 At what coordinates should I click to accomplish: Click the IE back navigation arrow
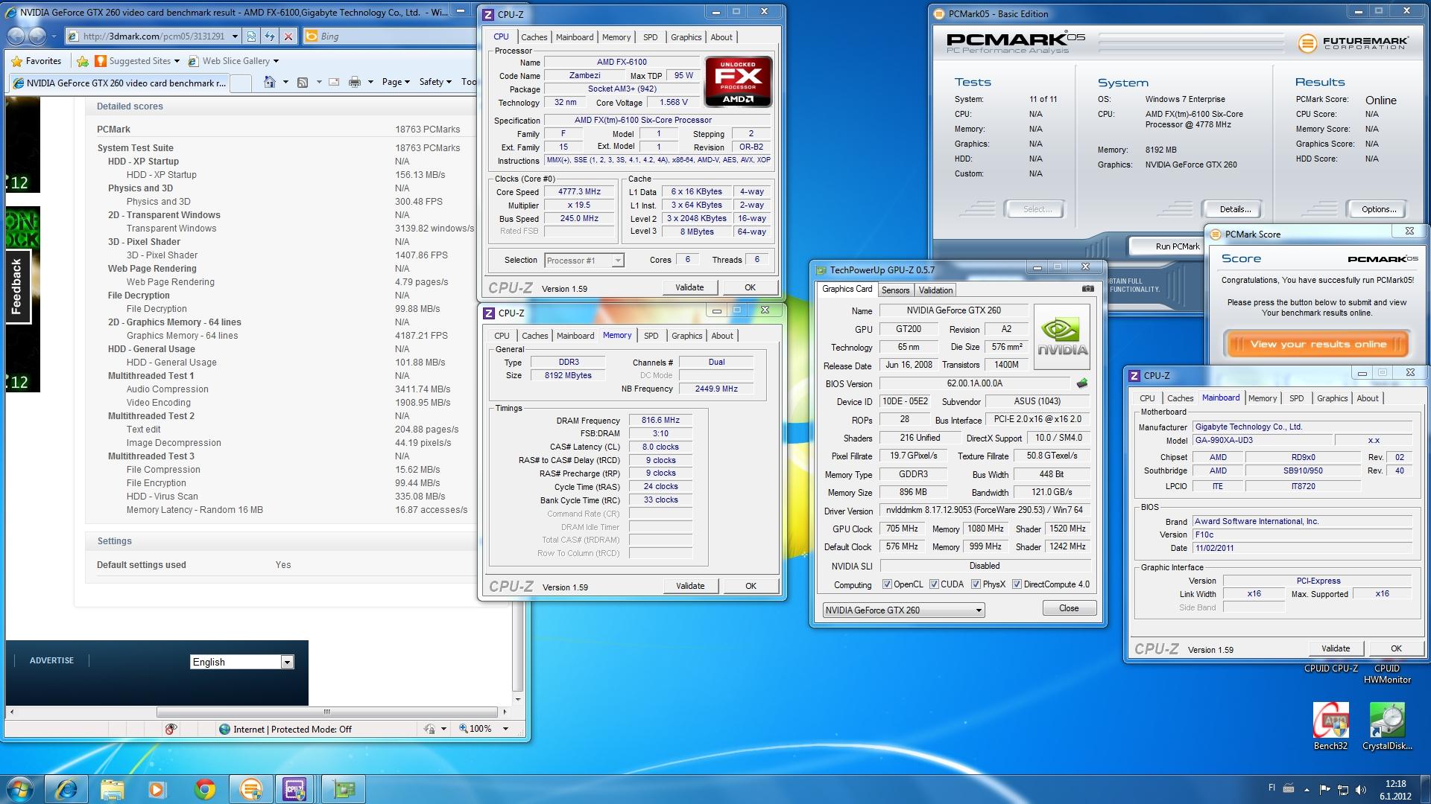(x=16, y=36)
